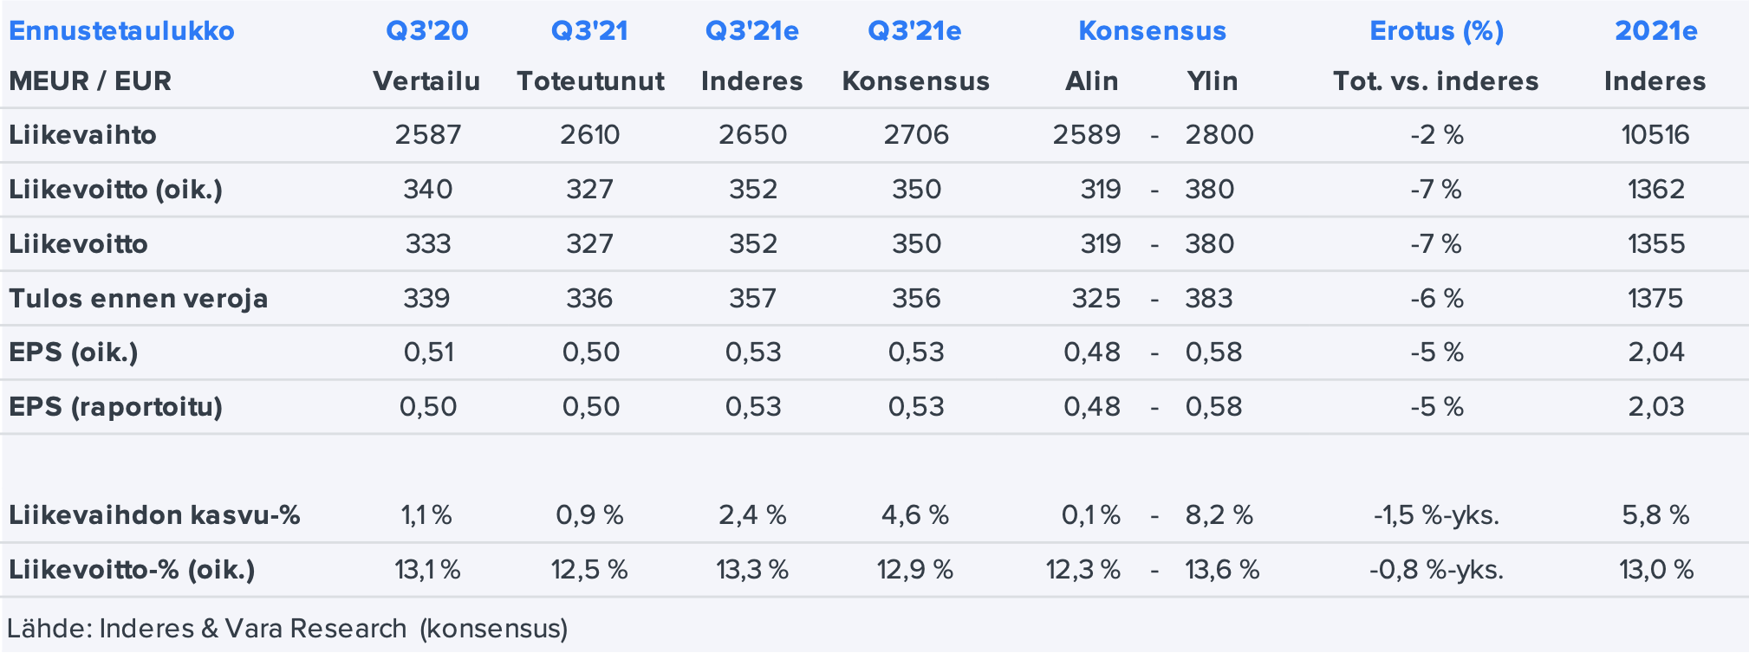The height and width of the screenshot is (653, 1749).
Task: Select the 2706 consensus Liikevaihto value
Action: point(916,135)
